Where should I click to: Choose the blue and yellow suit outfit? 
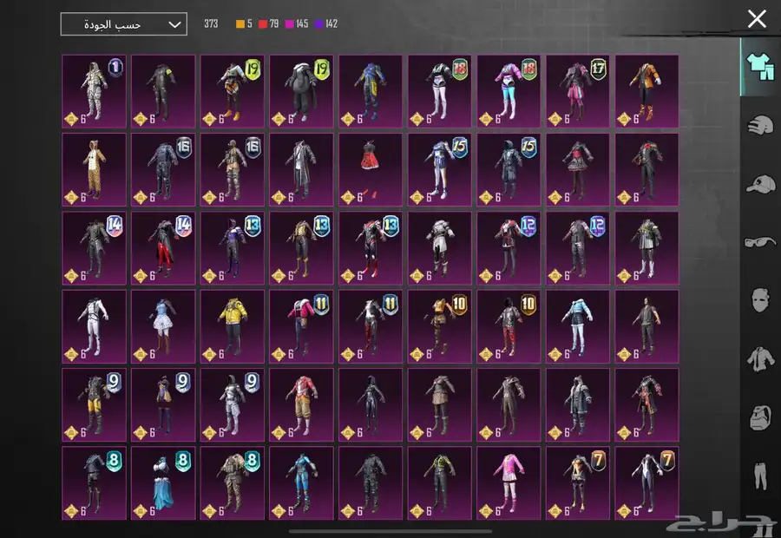point(371,91)
